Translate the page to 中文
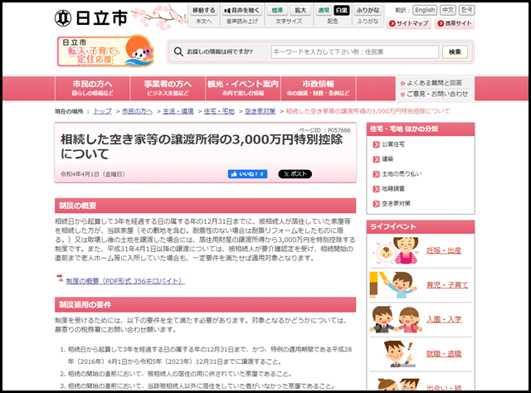 [x=448, y=10]
